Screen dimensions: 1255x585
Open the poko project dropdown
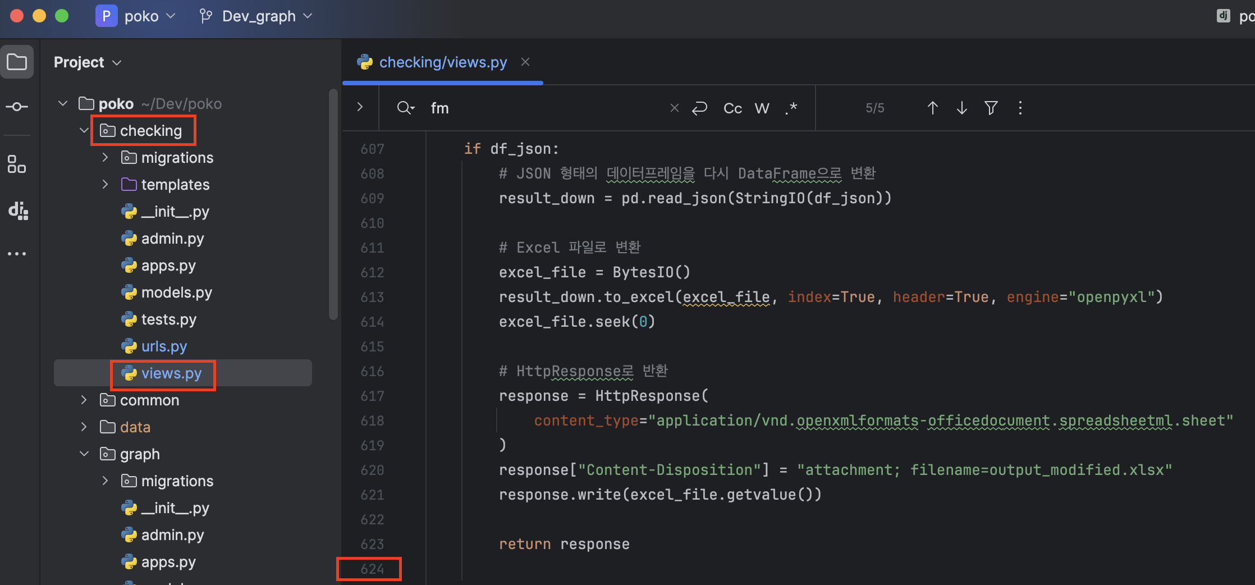pyautogui.click(x=150, y=16)
